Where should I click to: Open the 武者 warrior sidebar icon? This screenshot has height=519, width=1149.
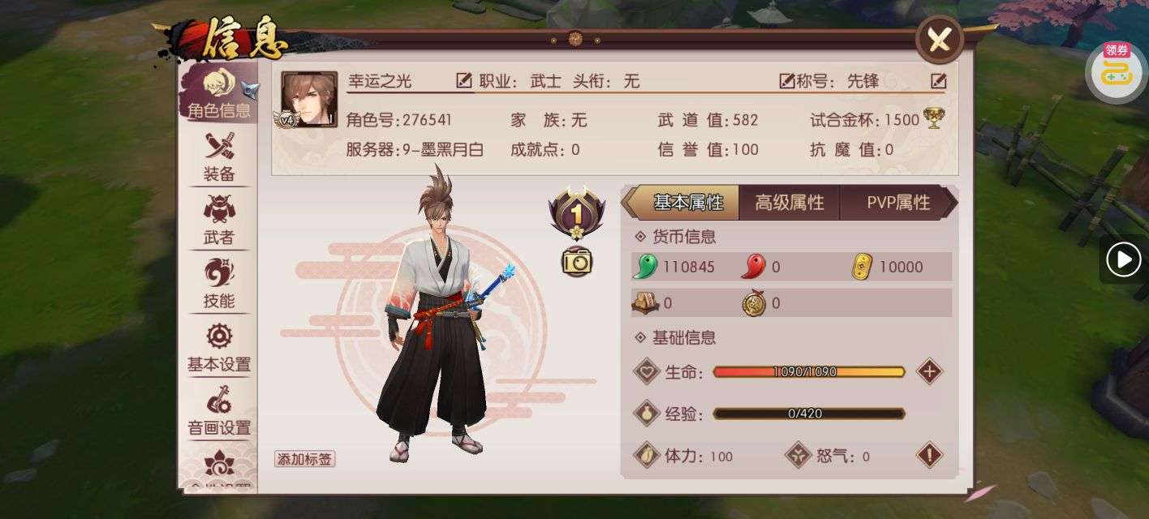[x=219, y=219]
